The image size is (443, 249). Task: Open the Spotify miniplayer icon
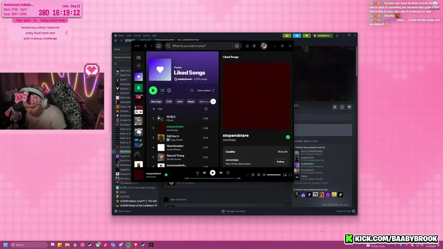[285, 175]
